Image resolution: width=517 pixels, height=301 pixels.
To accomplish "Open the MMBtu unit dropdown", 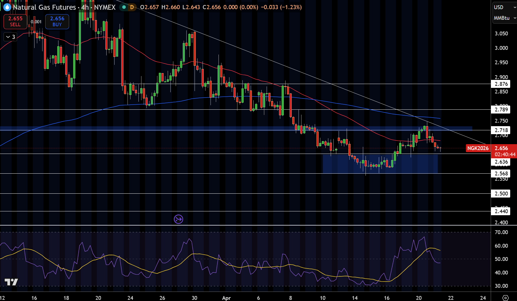I will coord(505,18).
